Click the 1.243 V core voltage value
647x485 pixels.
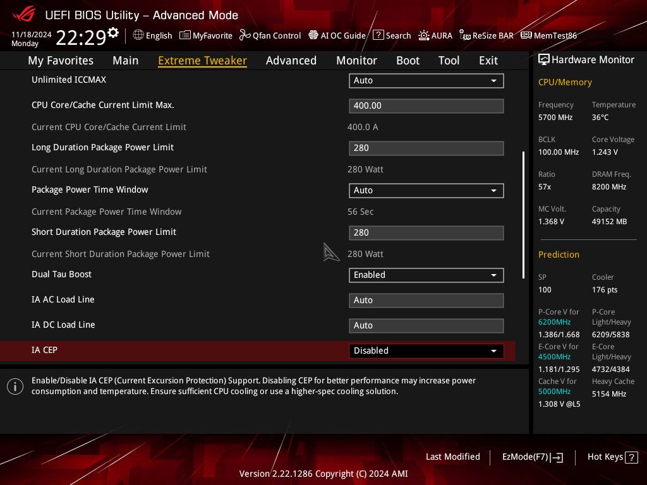click(x=605, y=152)
